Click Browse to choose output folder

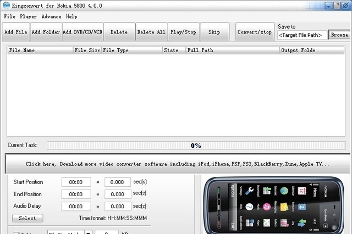(x=339, y=35)
